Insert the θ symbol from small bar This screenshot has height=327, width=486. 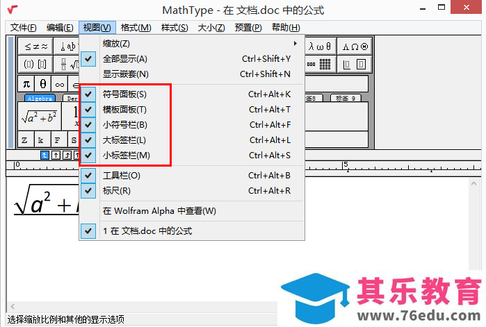point(43,84)
